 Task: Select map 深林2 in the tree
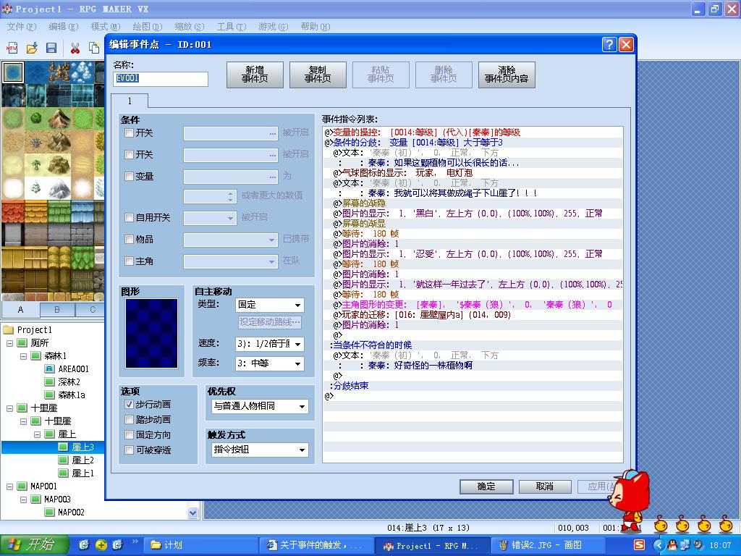pyautogui.click(x=69, y=382)
